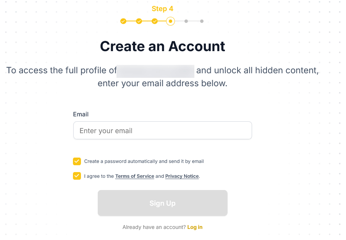Click inside the email input field
The height and width of the screenshot is (240, 346).
tap(162, 130)
